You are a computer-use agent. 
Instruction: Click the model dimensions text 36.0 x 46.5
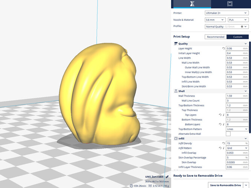(157, 182)
